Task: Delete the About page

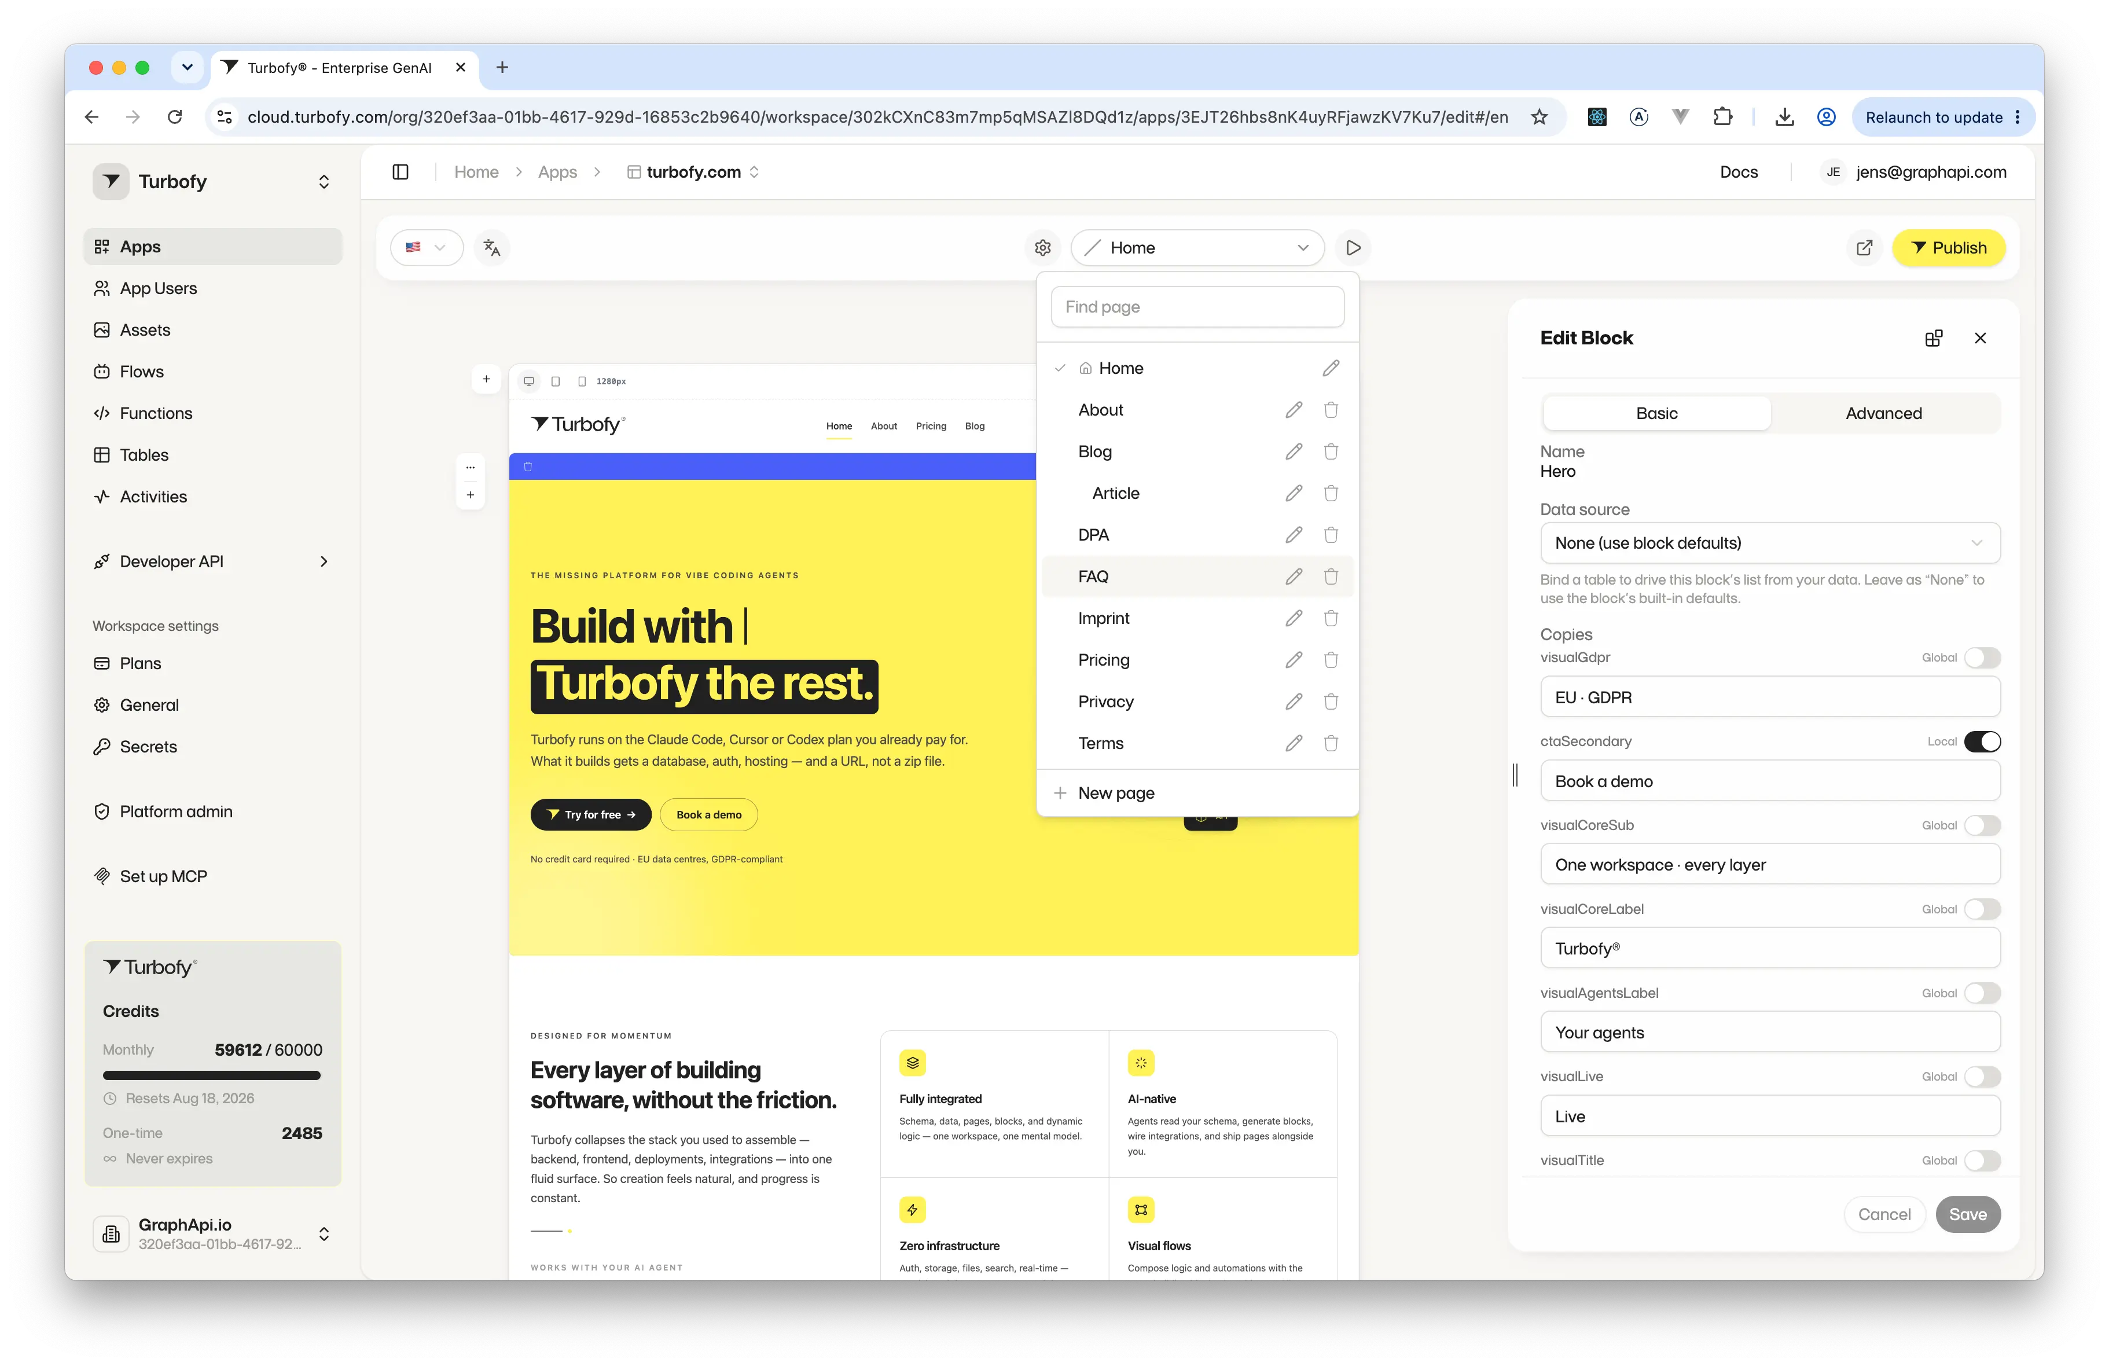Action: click(x=1331, y=410)
